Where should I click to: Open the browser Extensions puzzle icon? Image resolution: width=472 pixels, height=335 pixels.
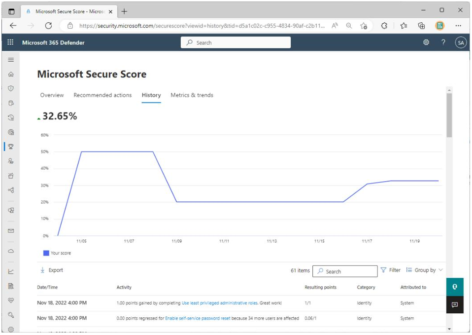pos(384,26)
